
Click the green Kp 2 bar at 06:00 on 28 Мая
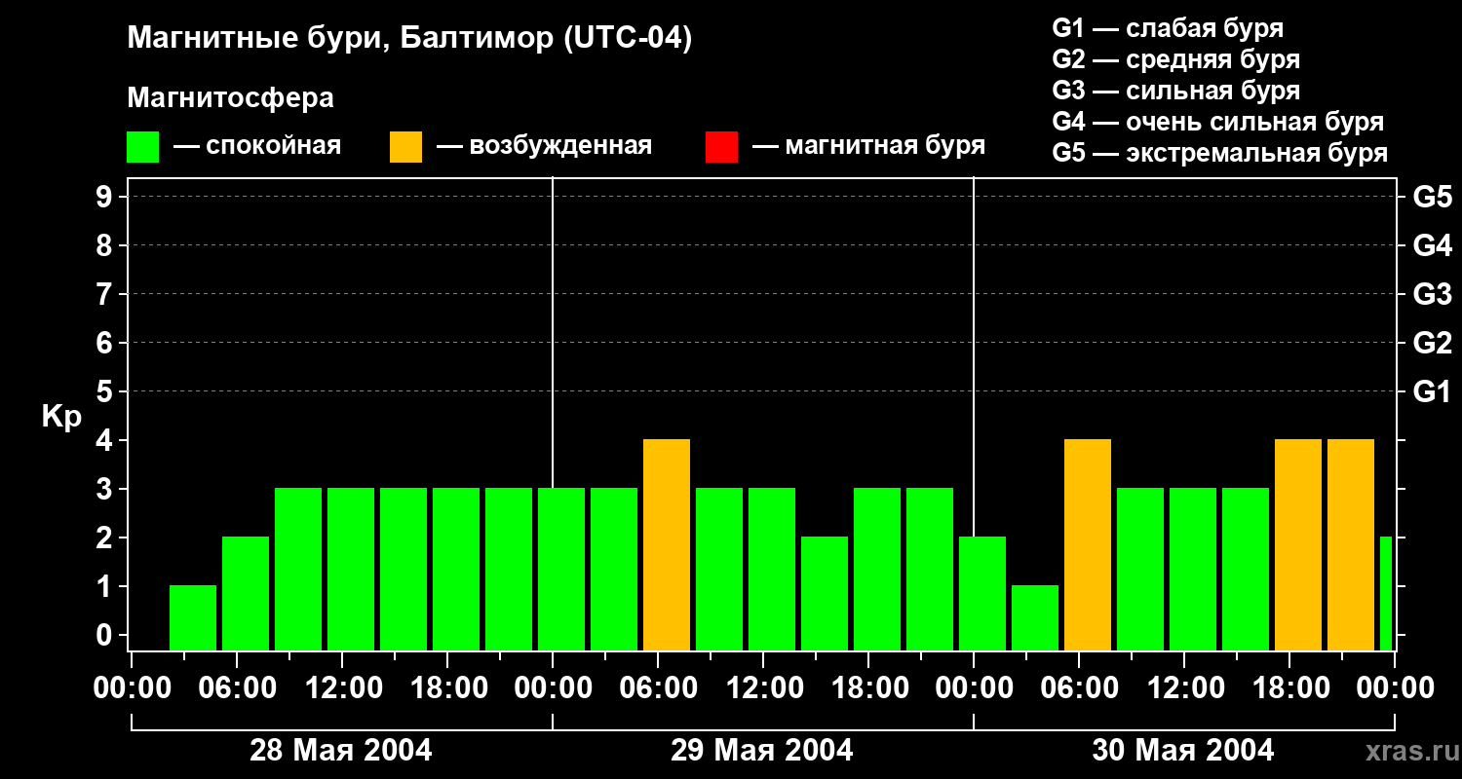[246, 593]
